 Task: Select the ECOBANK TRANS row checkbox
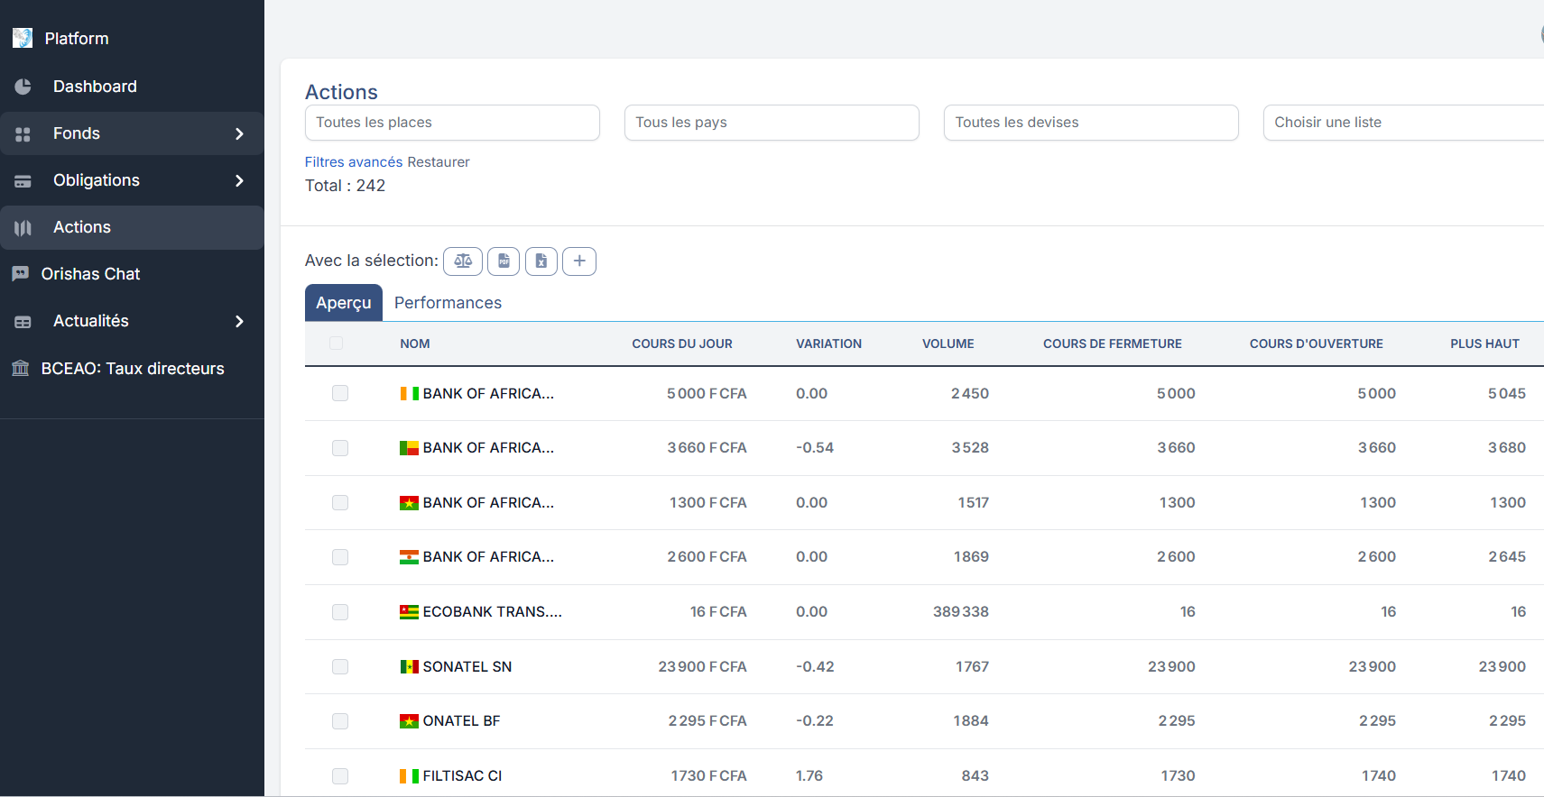pos(340,612)
